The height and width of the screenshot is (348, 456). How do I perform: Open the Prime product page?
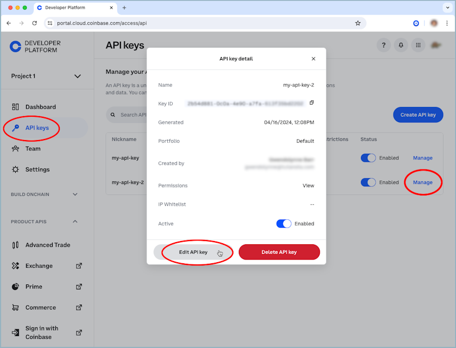coord(33,286)
